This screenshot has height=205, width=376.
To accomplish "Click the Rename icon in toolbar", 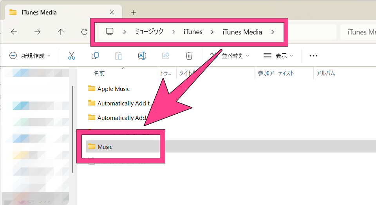I will (x=142, y=56).
